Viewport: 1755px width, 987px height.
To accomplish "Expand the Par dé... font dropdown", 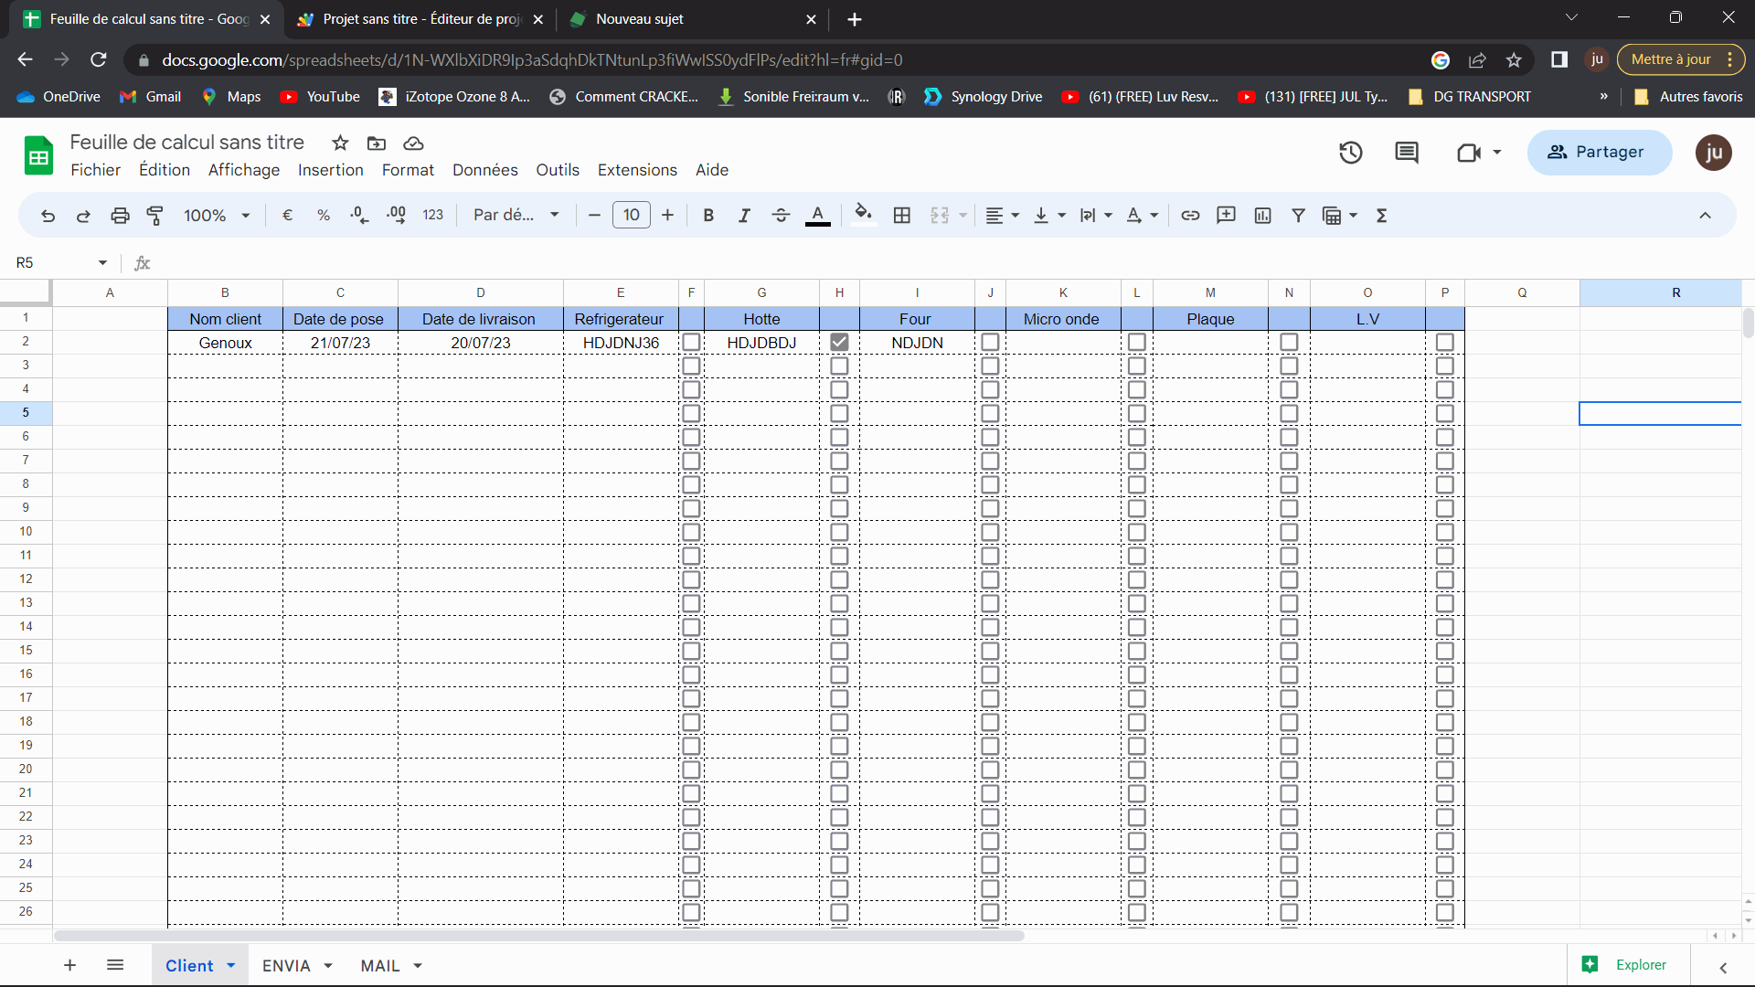I will tap(516, 216).
